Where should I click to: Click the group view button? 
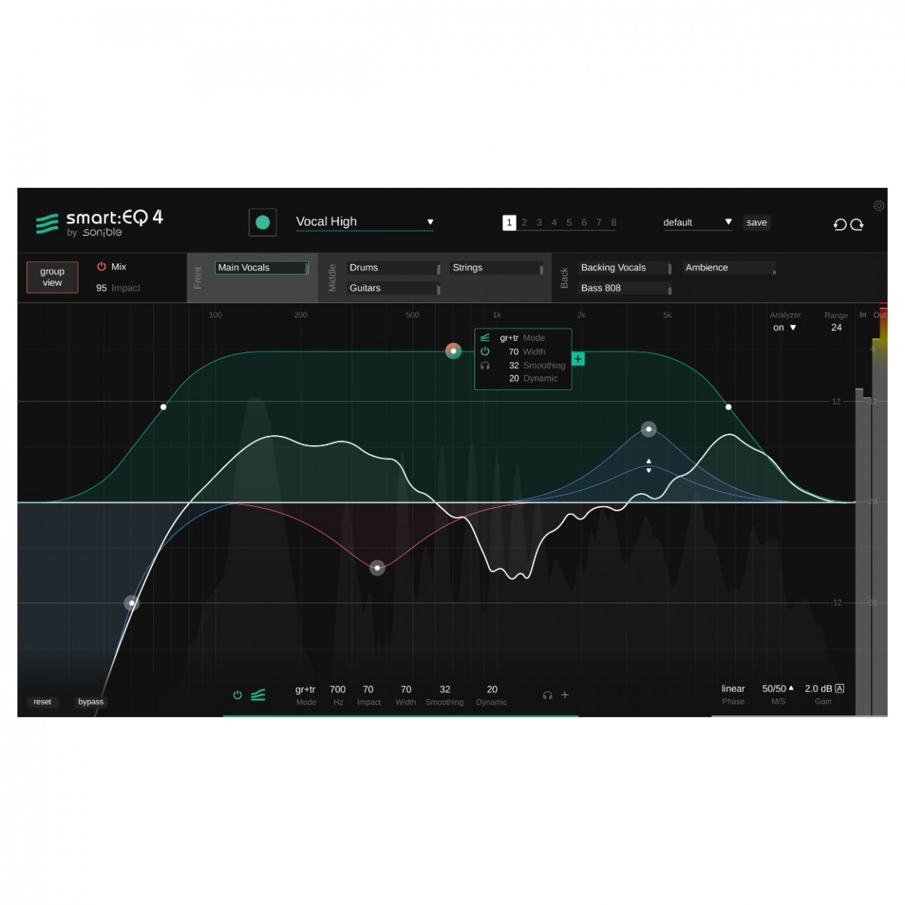(52, 277)
